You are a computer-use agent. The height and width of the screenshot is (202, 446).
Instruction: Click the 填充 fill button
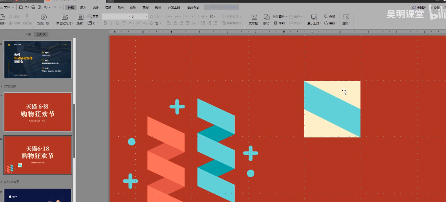pos(296,17)
